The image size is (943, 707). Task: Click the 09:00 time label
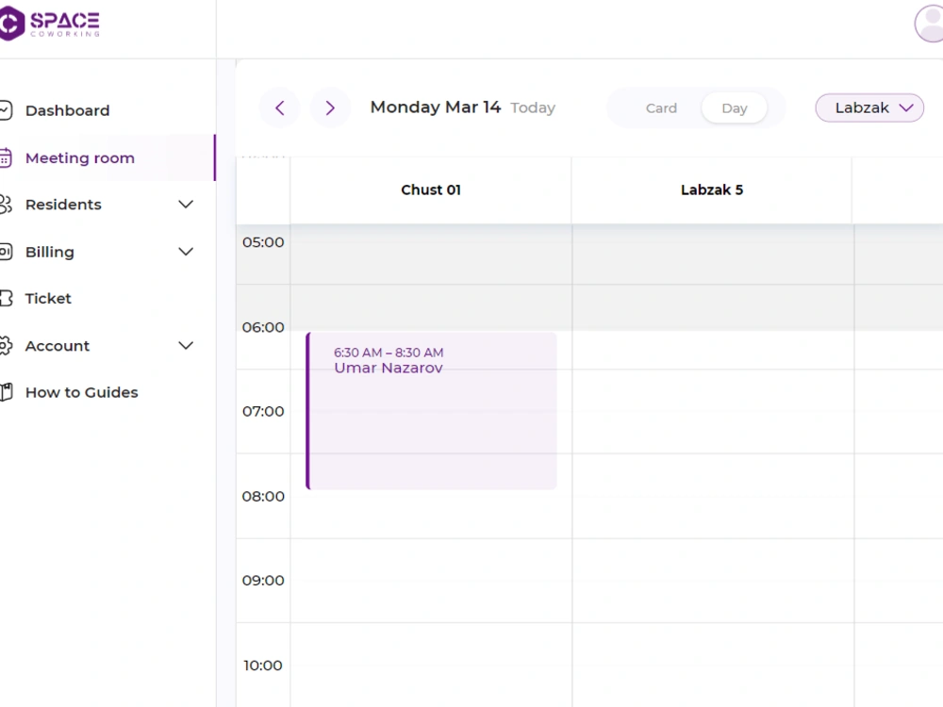263,581
